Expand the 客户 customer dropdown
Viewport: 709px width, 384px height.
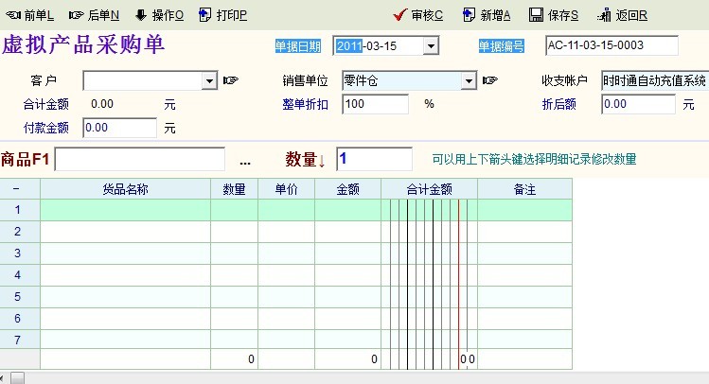point(210,81)
